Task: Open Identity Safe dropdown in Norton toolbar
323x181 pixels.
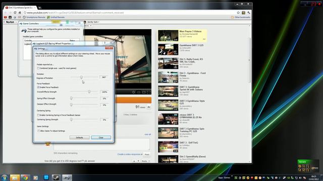Action: [x=93, y=22]
